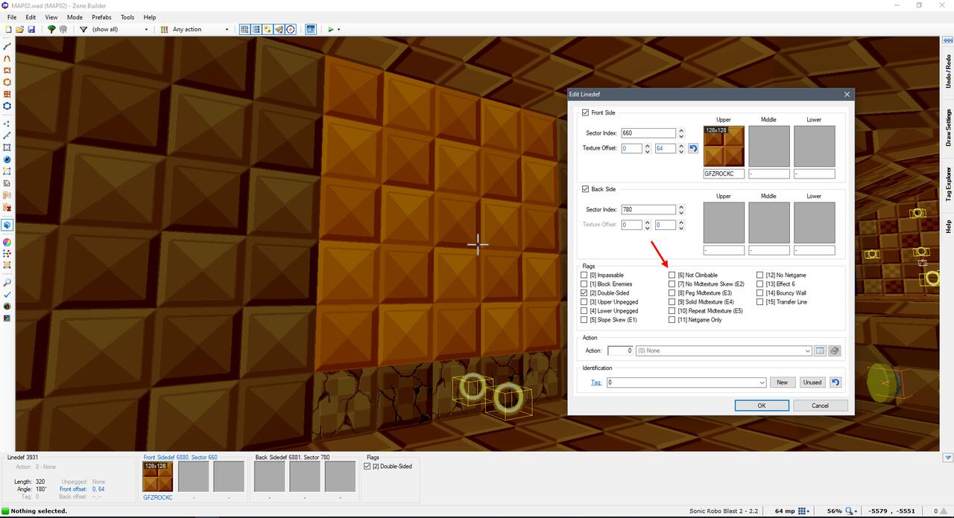954x518 pixels.
Task: Click the test map green play icon
Action: [x=331, y=29]
